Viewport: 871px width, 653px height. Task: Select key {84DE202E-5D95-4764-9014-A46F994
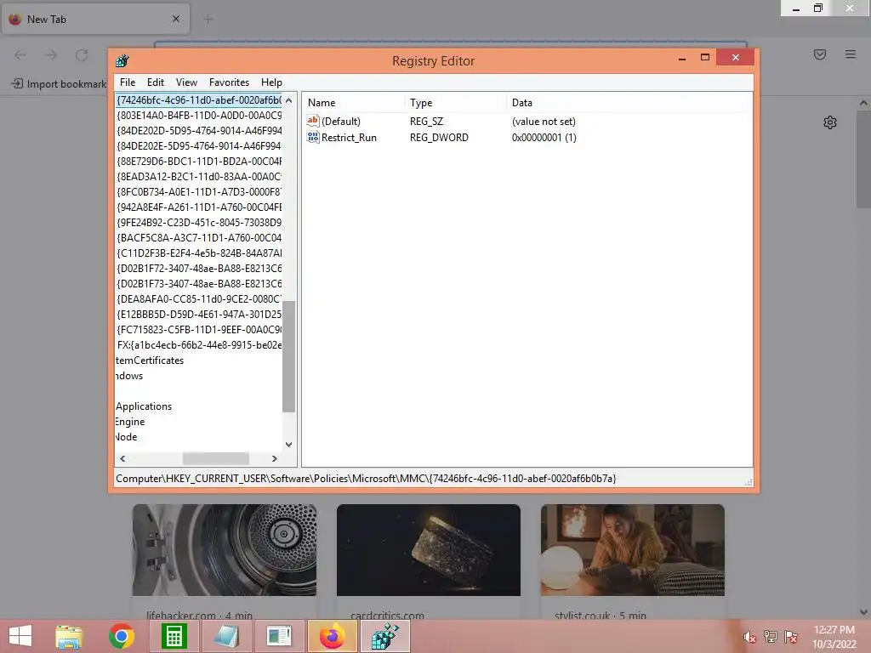click(199, 146)
